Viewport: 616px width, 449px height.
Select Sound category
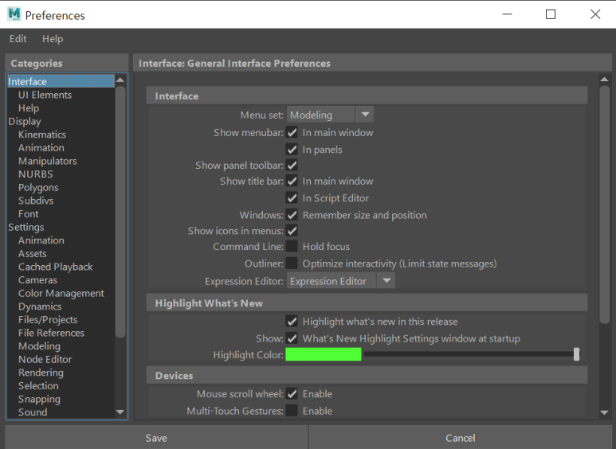pyautogui.click(x=33, y=412)
